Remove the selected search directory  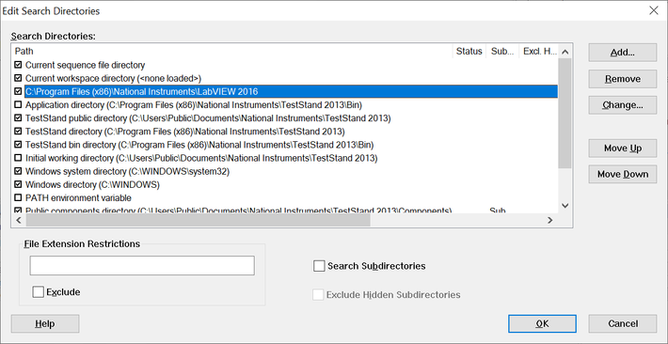point(623,79)
